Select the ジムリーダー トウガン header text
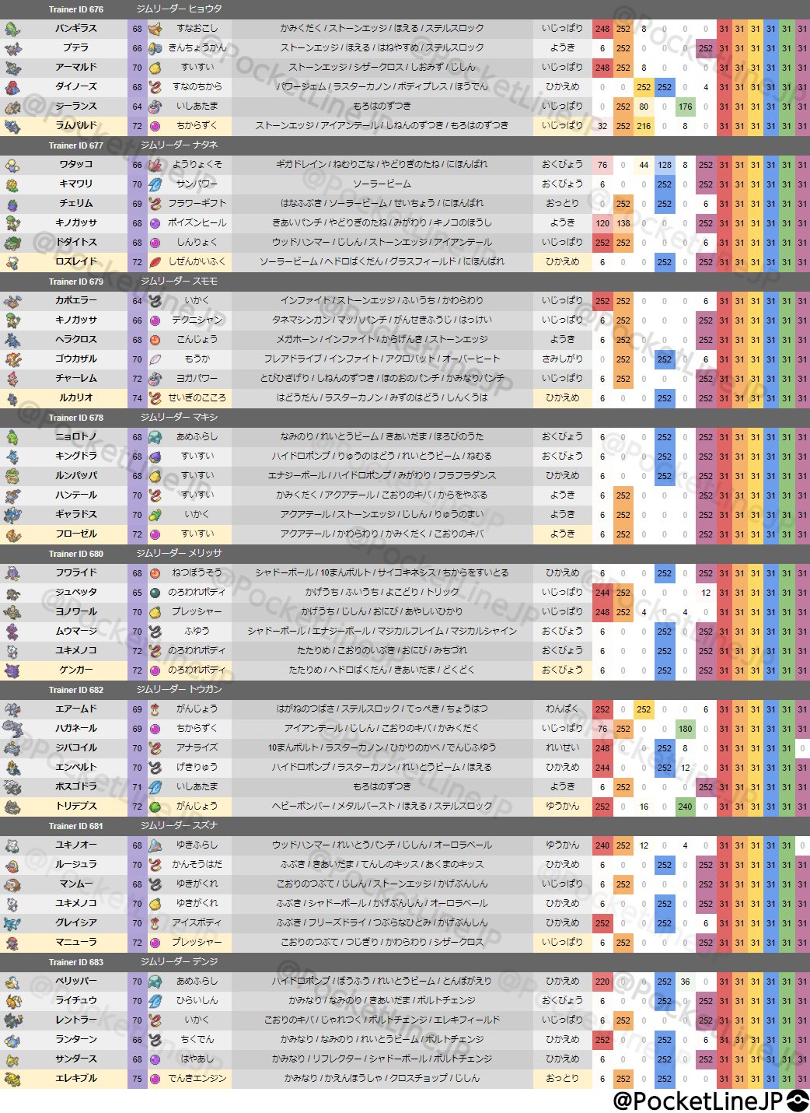The width and height of the screenshot is (810, 1113). pos(179,690)
